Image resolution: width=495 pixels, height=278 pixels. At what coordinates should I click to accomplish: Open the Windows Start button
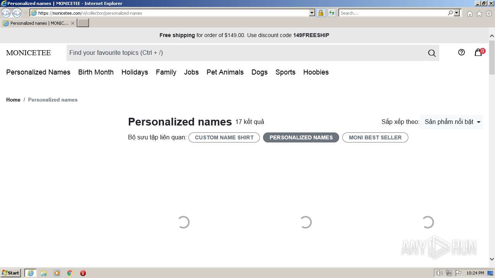(x=11, y=273)
